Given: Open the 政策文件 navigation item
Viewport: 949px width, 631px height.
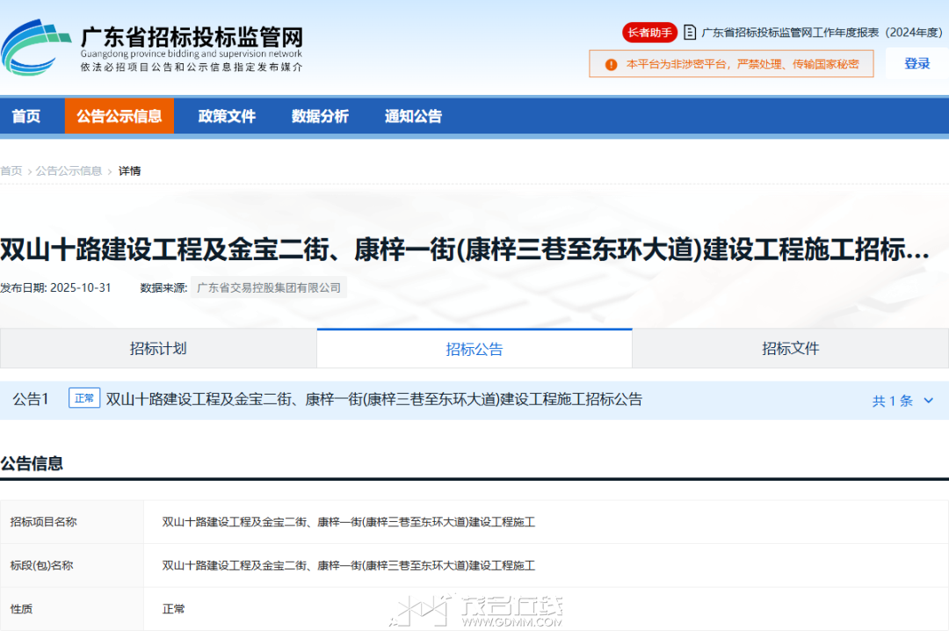Looking at the screenshot, I should pyautogui.click(x=227, y=116).
